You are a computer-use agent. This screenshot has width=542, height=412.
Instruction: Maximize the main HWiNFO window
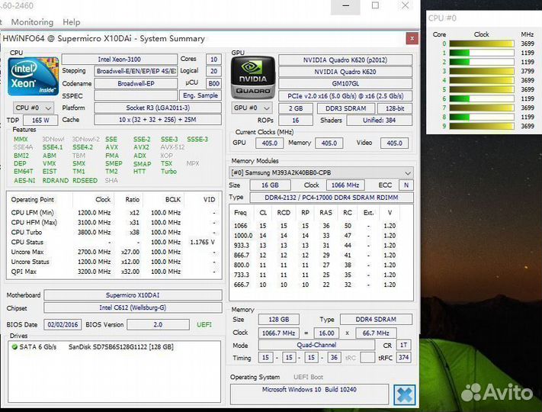tap(375, 5)
